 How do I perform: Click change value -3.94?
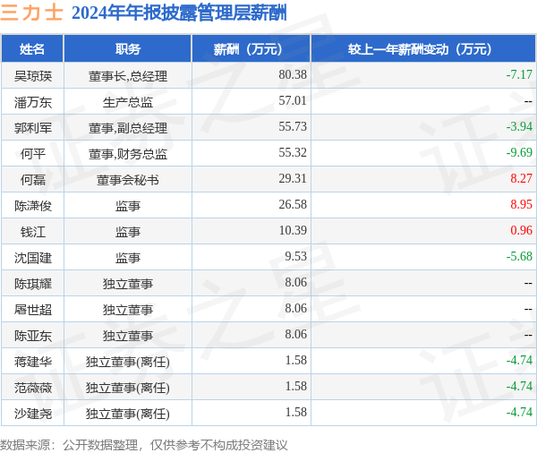519,127
